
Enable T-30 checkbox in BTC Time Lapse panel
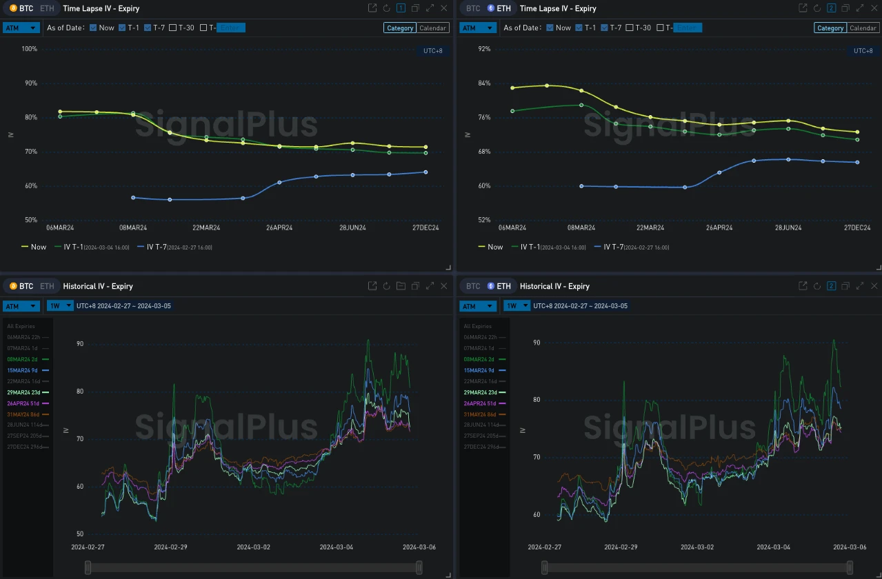coord(173,28)
